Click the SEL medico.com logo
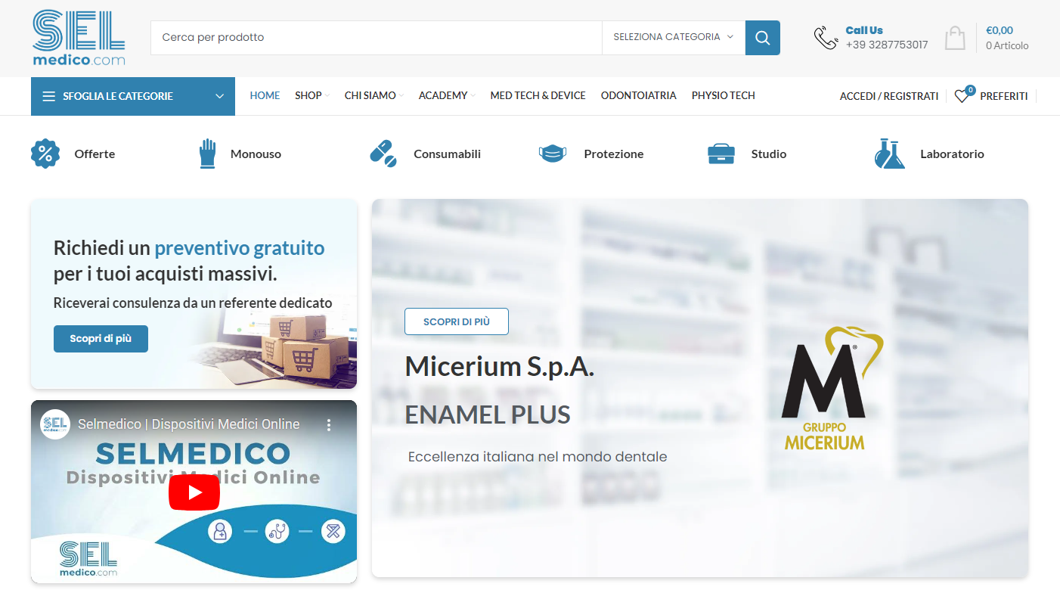 (x=79, y=38)
